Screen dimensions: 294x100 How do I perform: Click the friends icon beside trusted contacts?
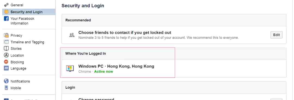(x=72, y=35)
